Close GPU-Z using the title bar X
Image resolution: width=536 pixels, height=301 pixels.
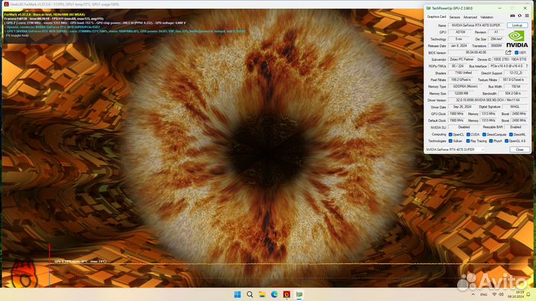coord(525,8)
